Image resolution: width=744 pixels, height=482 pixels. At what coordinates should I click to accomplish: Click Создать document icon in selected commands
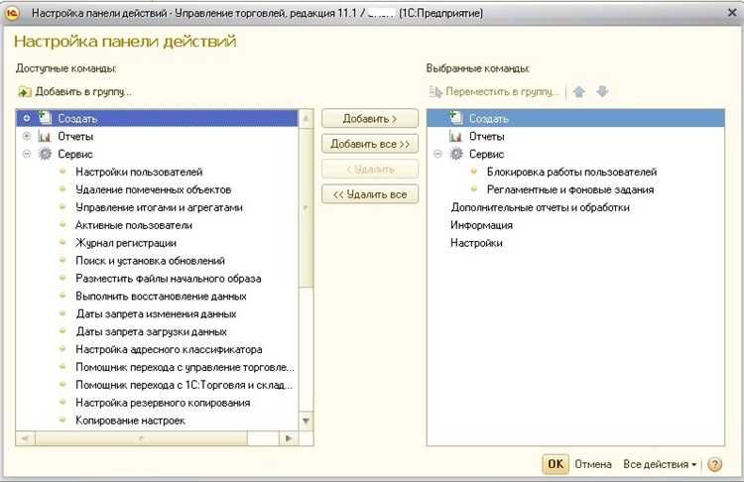pyautogui.click(x=456, y=118)
